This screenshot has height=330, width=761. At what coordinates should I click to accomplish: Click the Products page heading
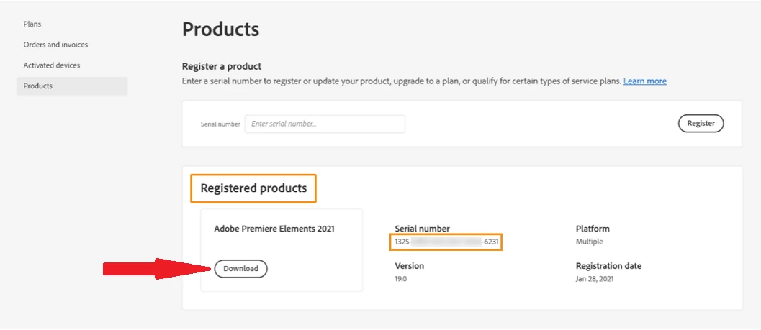tap(220, 29)
